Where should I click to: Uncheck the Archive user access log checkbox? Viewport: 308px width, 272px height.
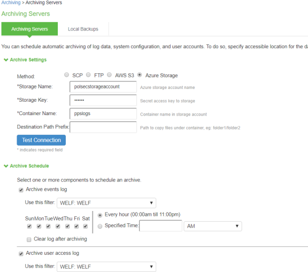pyautogui.click(x=21, y=254)
